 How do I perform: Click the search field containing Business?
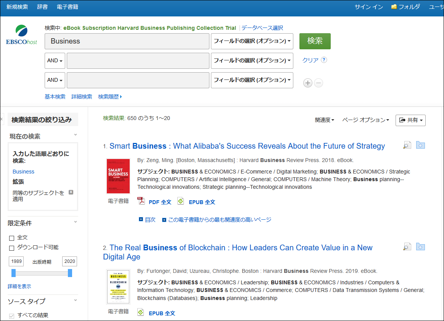coord(127,41)
